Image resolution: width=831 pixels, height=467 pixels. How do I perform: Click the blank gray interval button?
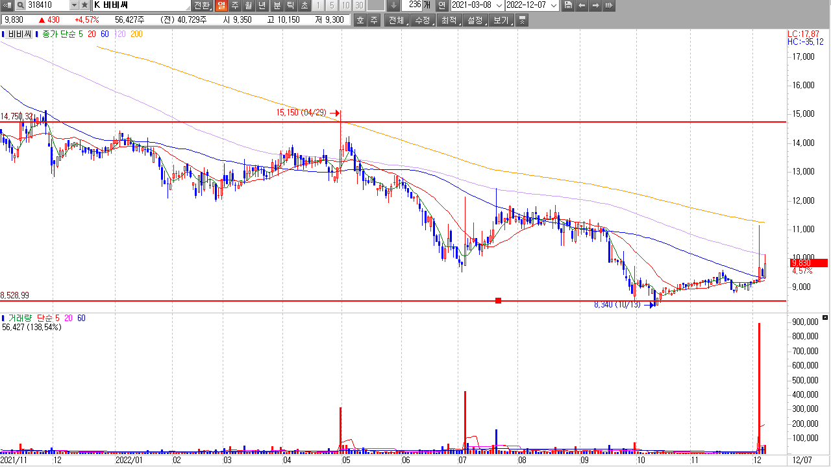(376, 5)
